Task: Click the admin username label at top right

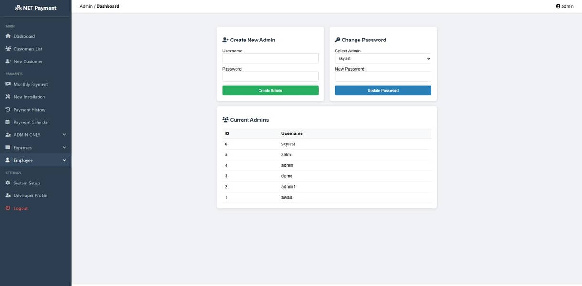Action: [x=568, y=6]
